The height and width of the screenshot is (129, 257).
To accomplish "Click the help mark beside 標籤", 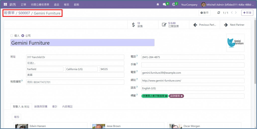I will [x=137, y=95].
